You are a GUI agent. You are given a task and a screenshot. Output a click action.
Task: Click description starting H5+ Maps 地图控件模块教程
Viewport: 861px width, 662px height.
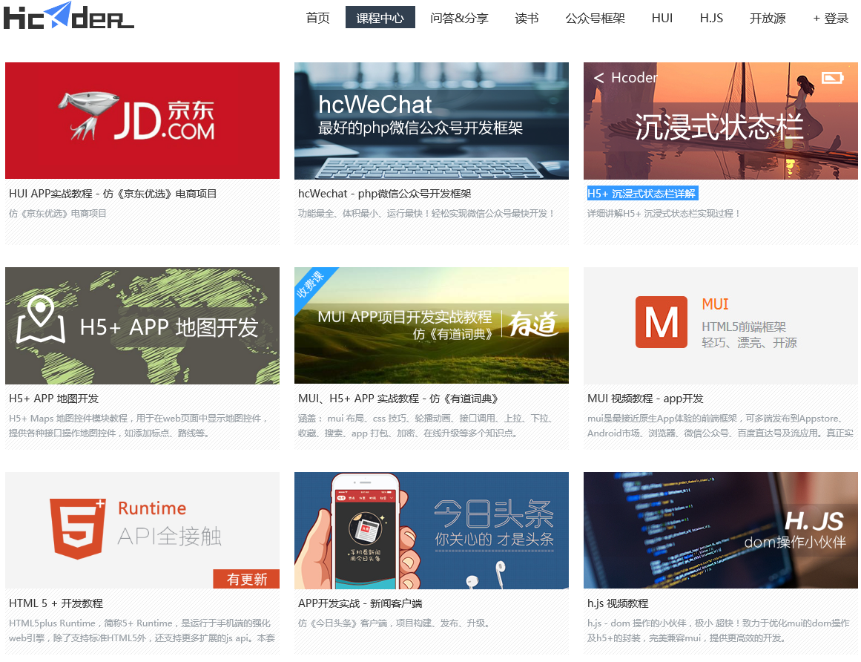(139, 426)
